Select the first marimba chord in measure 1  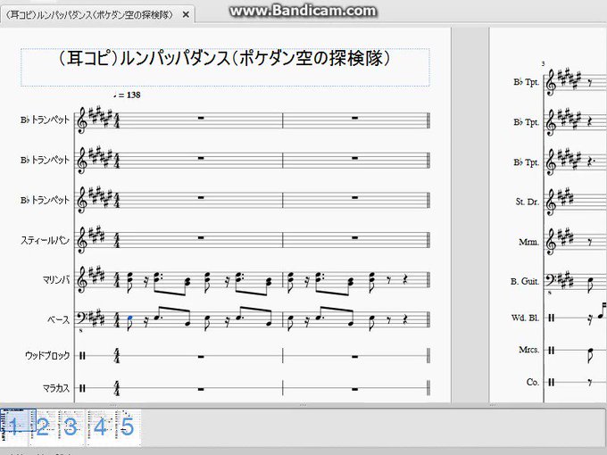coord(130,278)
